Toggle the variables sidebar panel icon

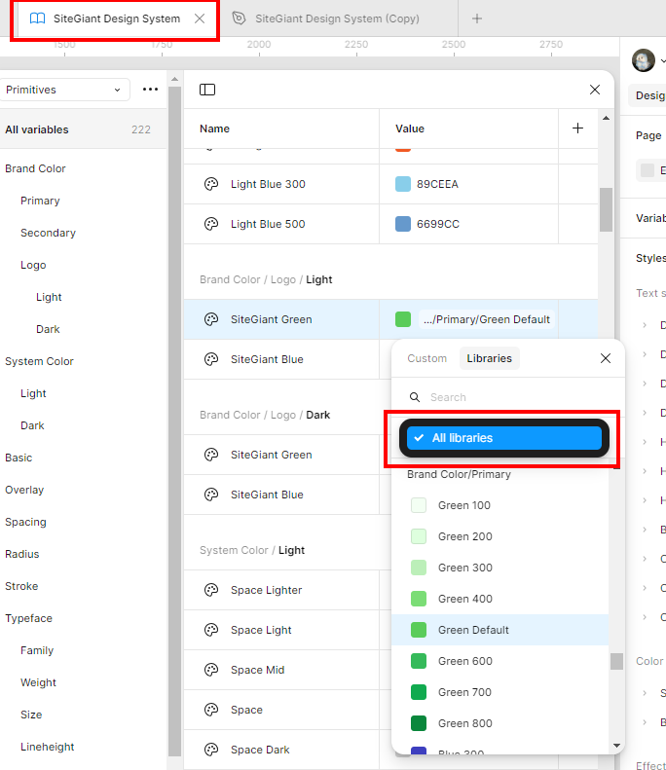[x=207, y=90]
